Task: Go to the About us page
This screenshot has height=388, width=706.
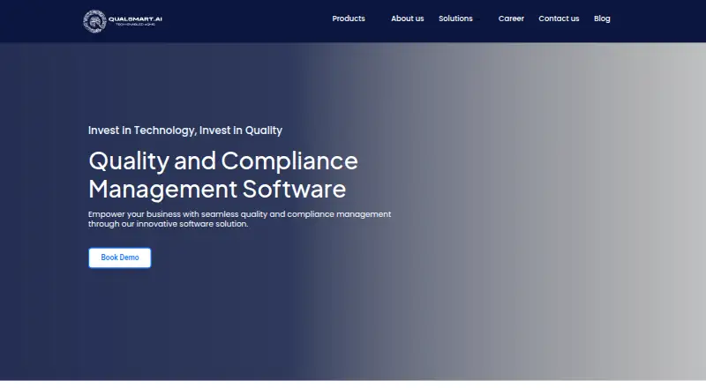Action: (407, 19)
